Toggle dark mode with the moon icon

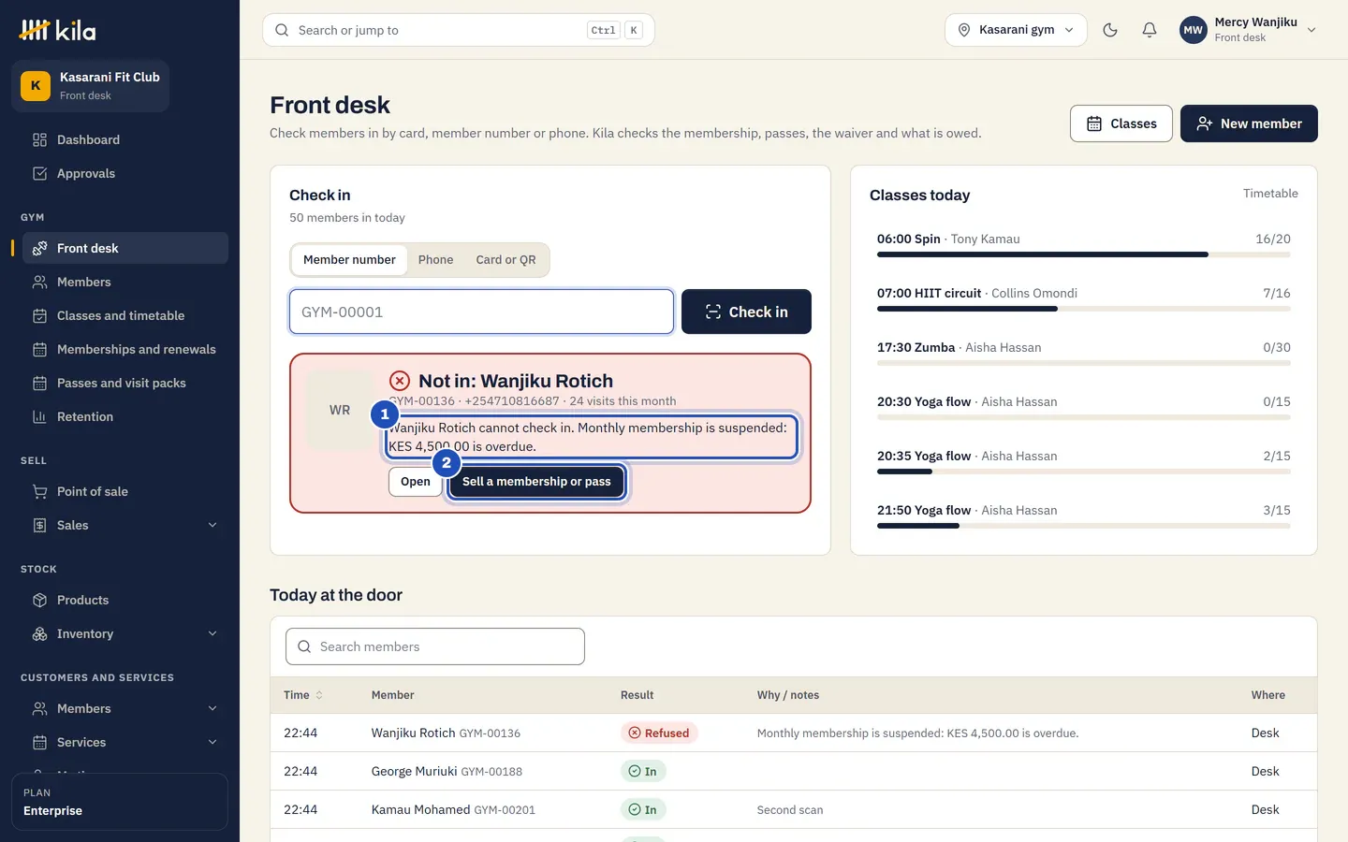(1110, 30)
